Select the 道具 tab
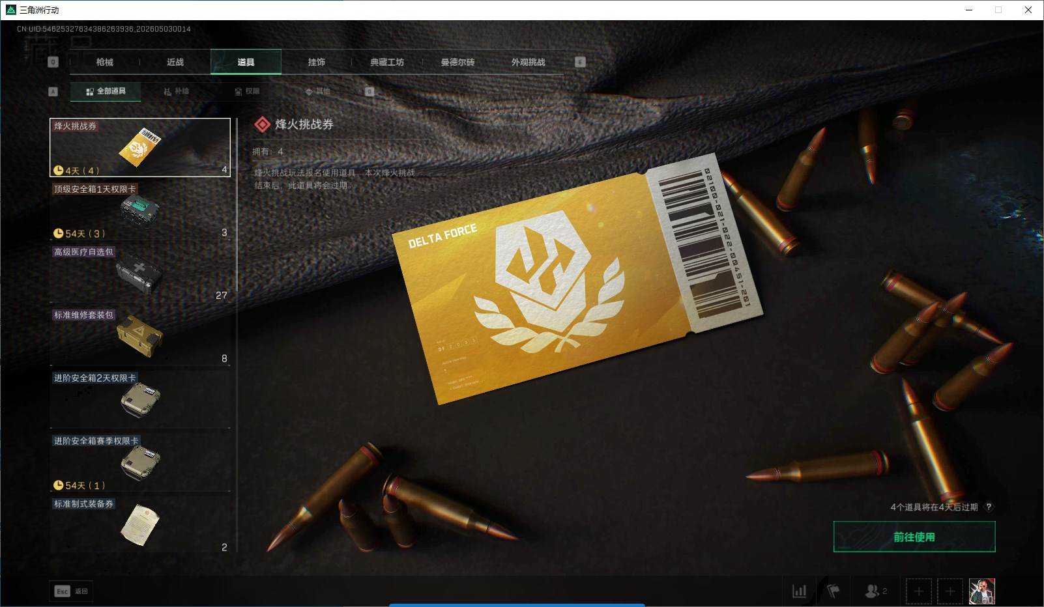1044x607 pixels. pos(246,62)
